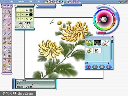Select the pink pastel stick tool
This screenshot has height=96, width=128.
click(9, 20)
